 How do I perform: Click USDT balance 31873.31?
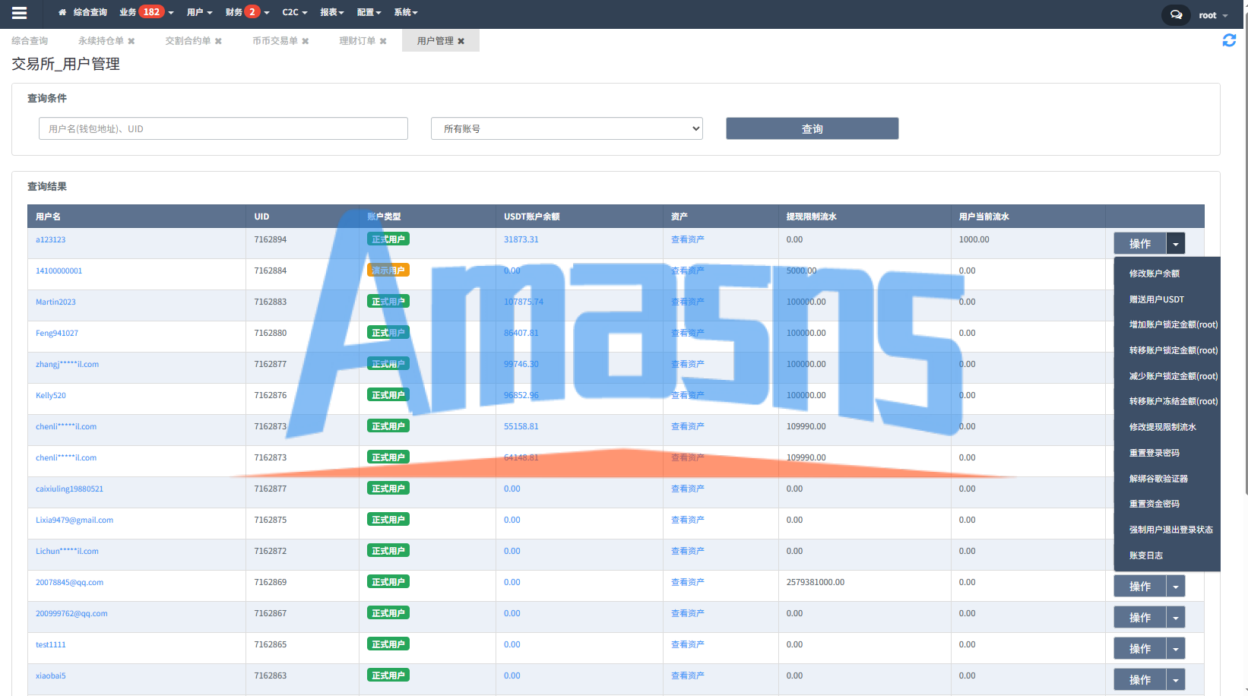tap(521, 239)
